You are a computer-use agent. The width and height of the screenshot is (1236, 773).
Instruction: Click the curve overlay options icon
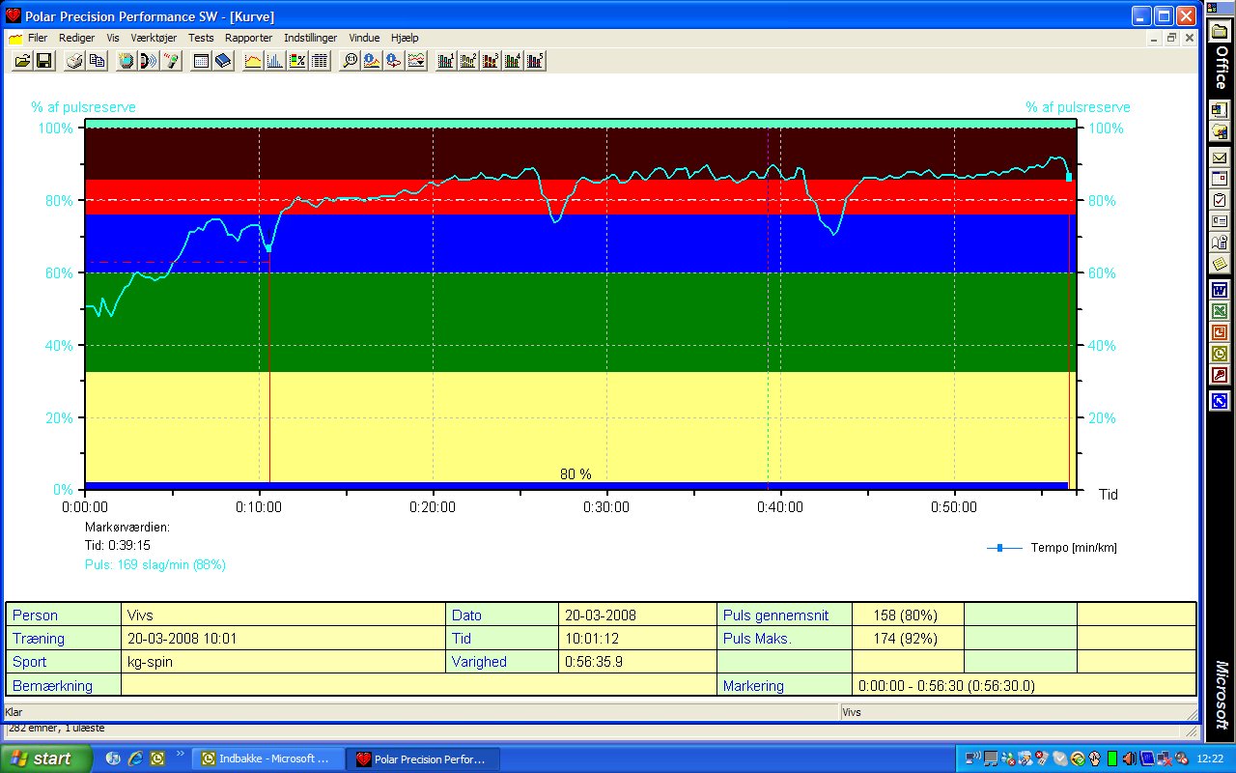[x=415, y=61]
